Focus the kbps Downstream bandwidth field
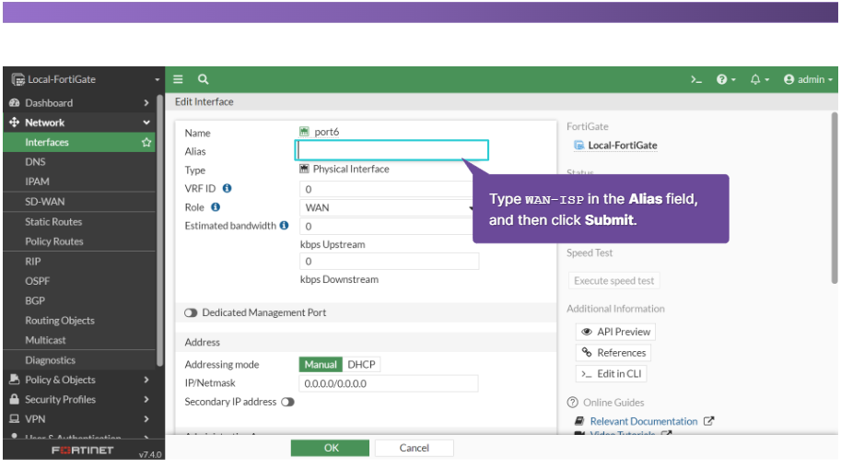This screenshot has height=469, width=841. (389, 262)
